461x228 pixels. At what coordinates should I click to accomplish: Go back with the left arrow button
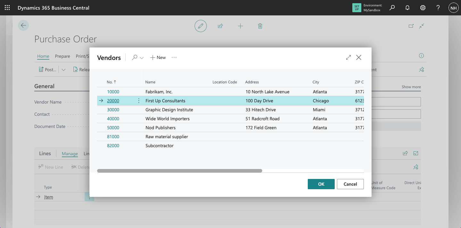[x=23, y=26]
